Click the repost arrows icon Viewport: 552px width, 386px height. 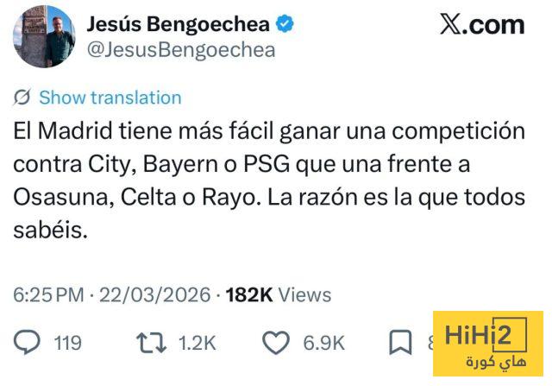tap(154, 343)
